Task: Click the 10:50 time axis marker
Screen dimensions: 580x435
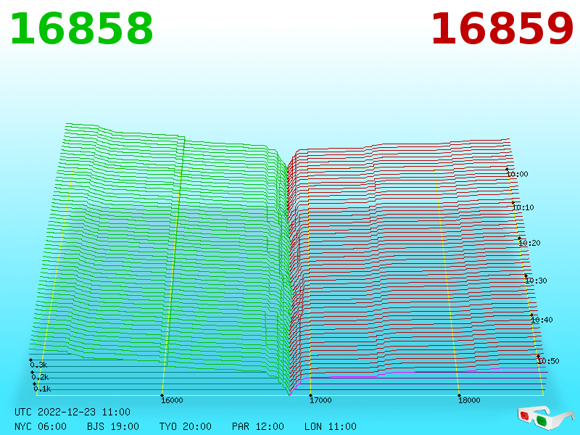Action: [x=549, y=361]
